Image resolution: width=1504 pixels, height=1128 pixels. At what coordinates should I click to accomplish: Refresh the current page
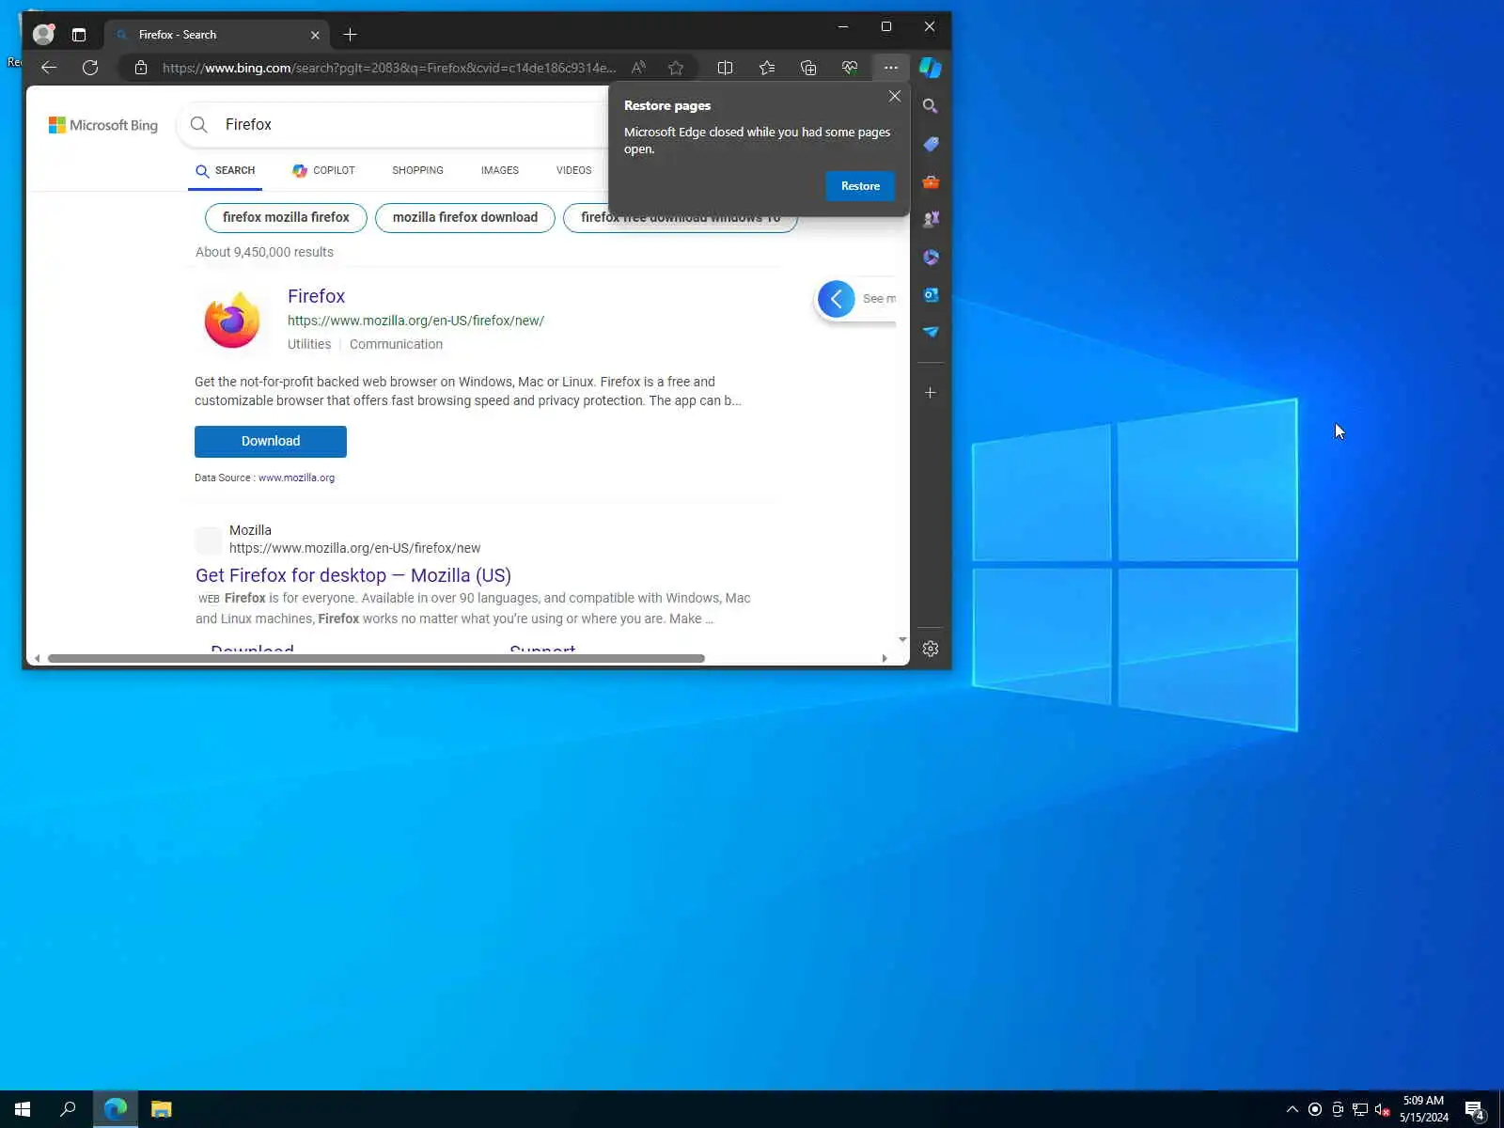(x=90, y=68)
